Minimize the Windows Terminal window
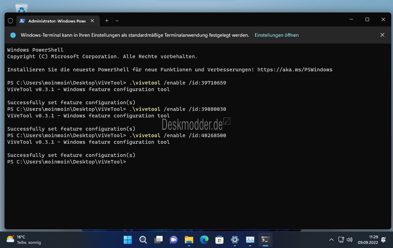The height and width of the screenshot is (248, 393). (x=351, y=19)
